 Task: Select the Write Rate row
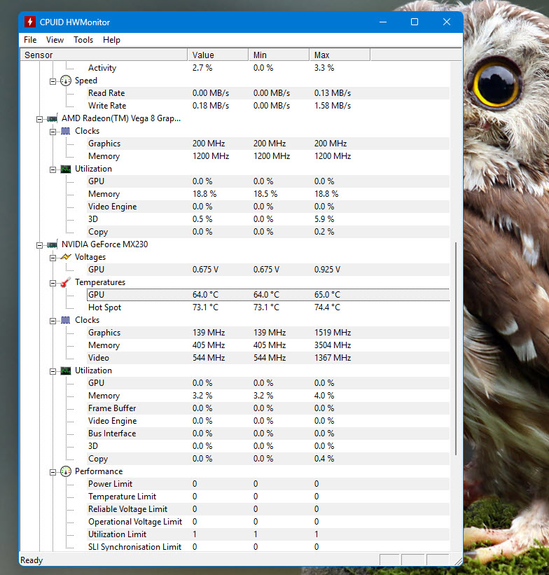[x=268, y=106]
